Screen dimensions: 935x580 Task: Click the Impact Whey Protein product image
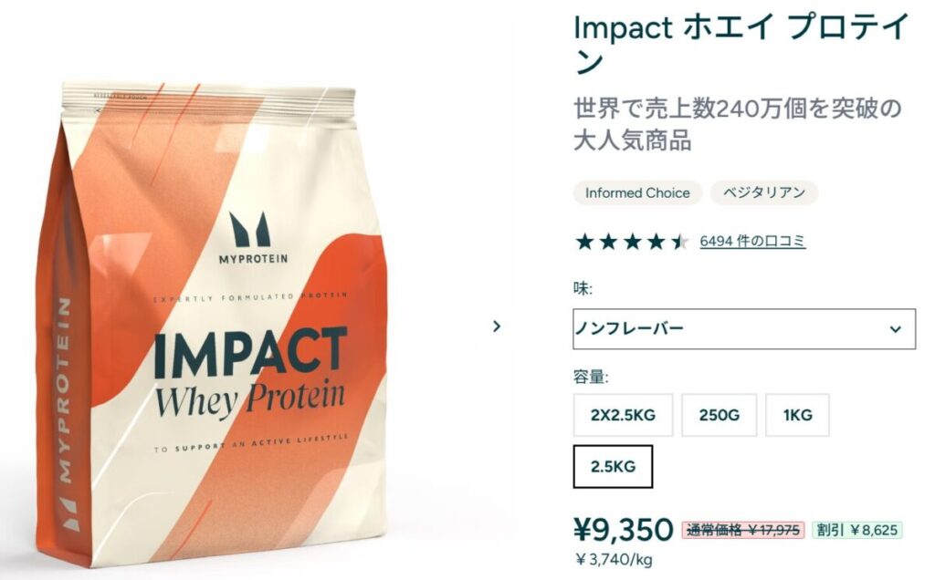click(212, 325)
